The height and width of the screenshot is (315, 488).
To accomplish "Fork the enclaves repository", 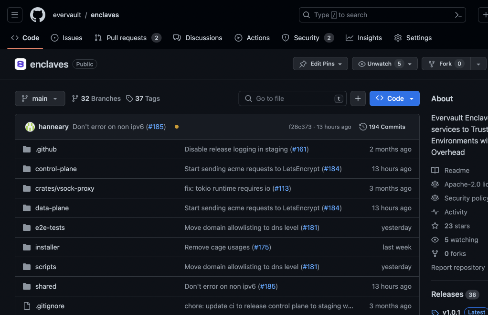I will tap(446, 64).
